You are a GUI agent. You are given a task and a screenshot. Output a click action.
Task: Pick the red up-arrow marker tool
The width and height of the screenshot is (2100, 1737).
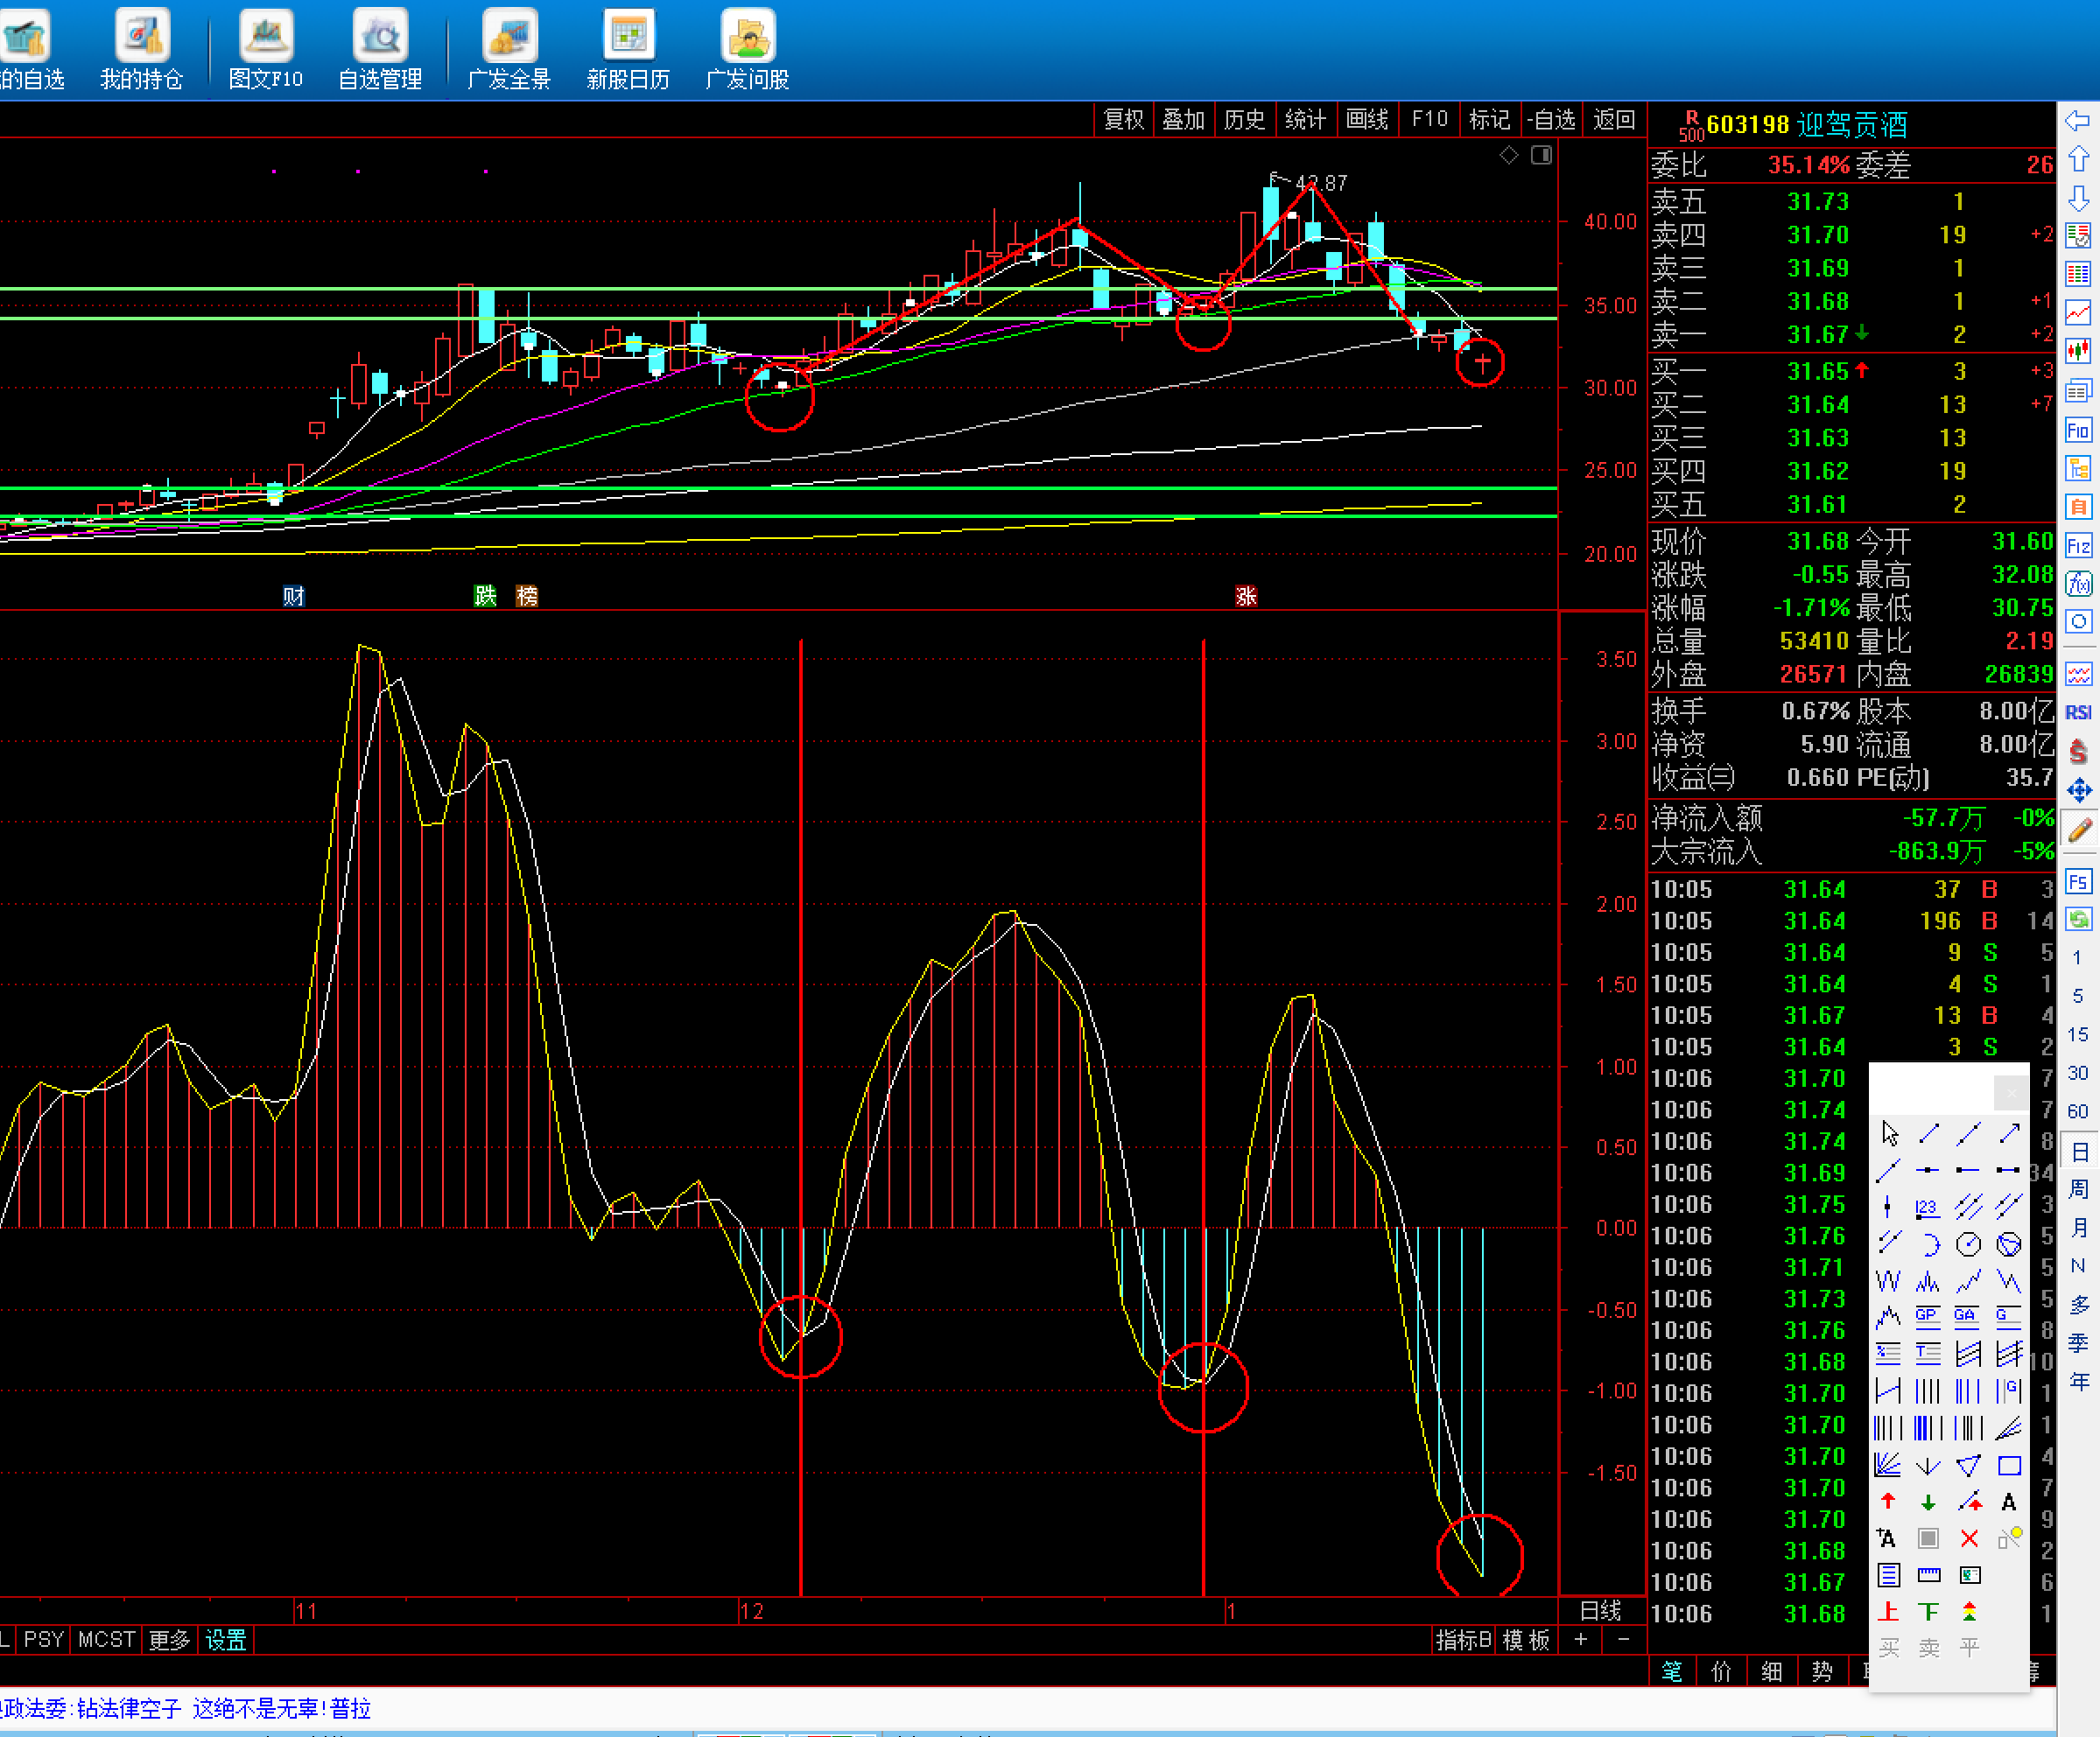[x=1887, y=1502]
